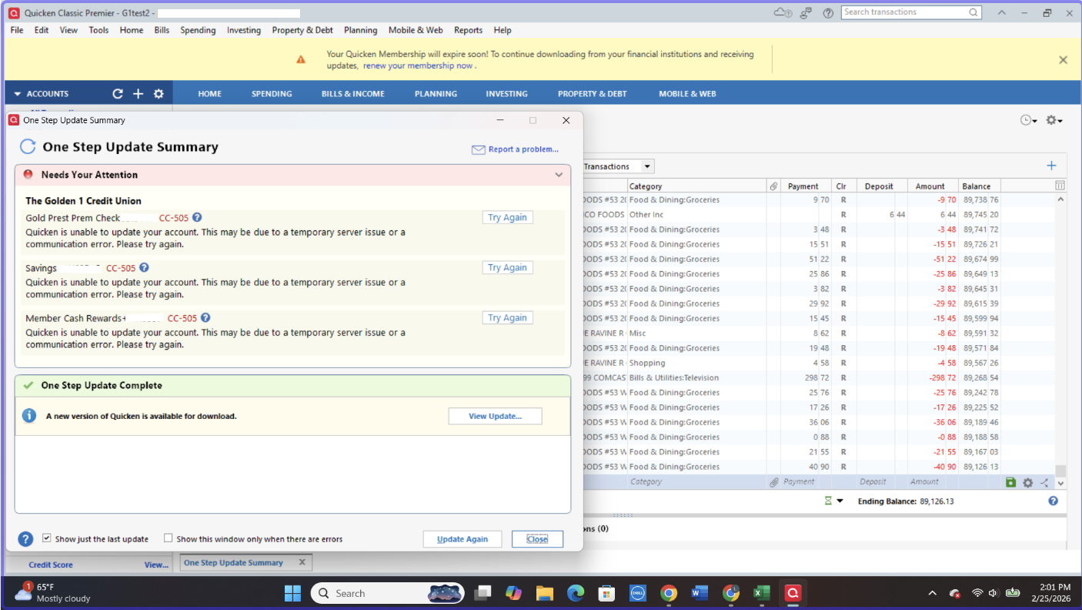Image resolution: width=1082 pixels, height=610 pixels.
Task: Open the Investing menu
Action: point(243,30)
